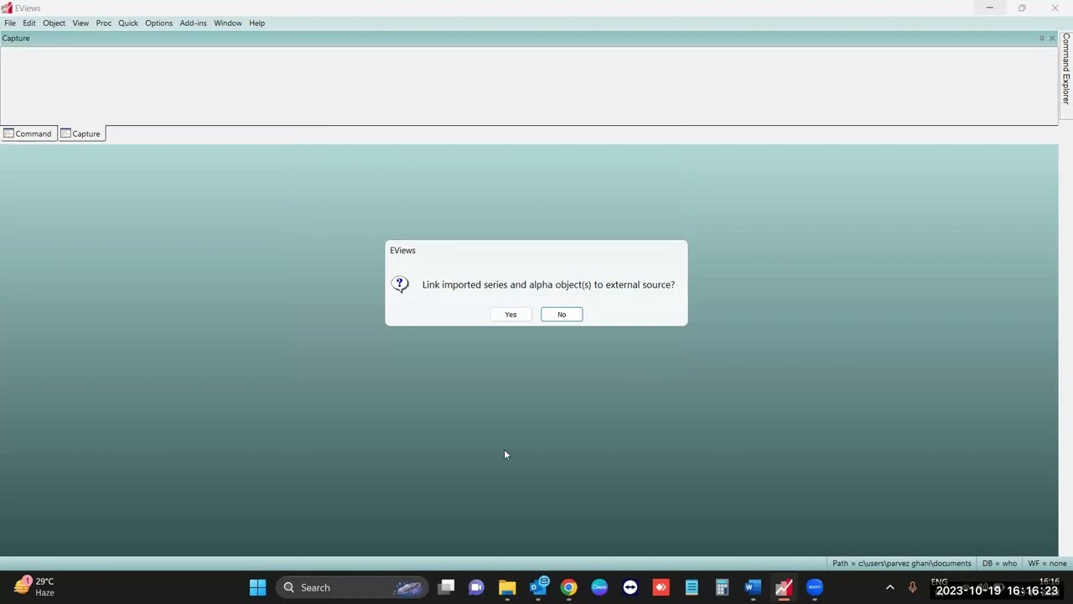This screenshot has width=1073, height=604.
Task: Open Microsoft Word from taskbar
Action: coord(753,587)
